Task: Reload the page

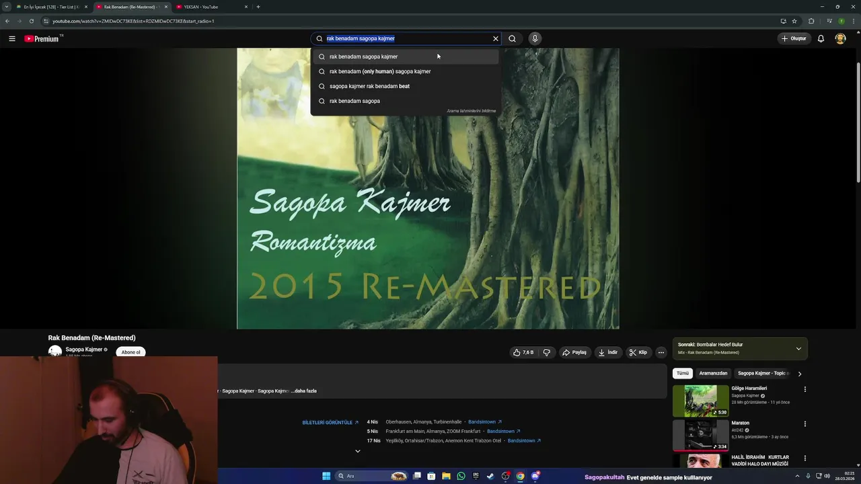Action: 31,21
